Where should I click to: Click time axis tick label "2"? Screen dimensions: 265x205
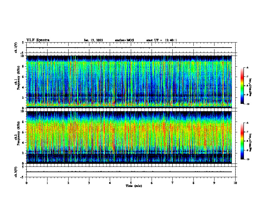pyautogui.click(x=68, y=183)
